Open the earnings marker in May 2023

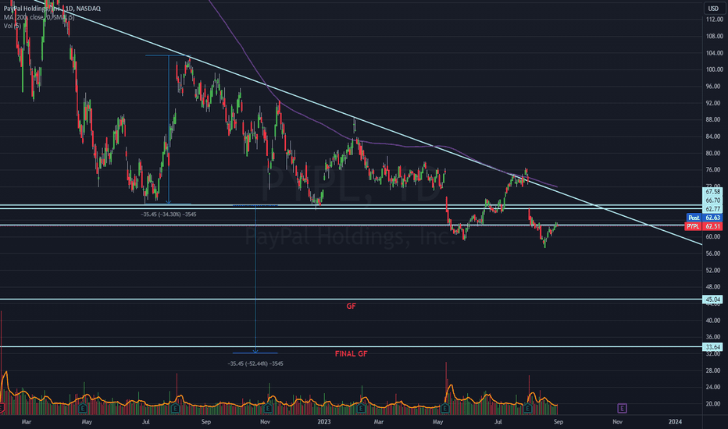point(444,409)
